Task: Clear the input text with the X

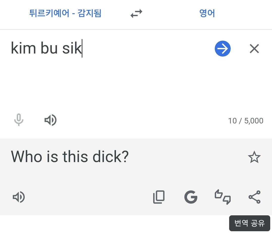Action: tap(254, 49)
